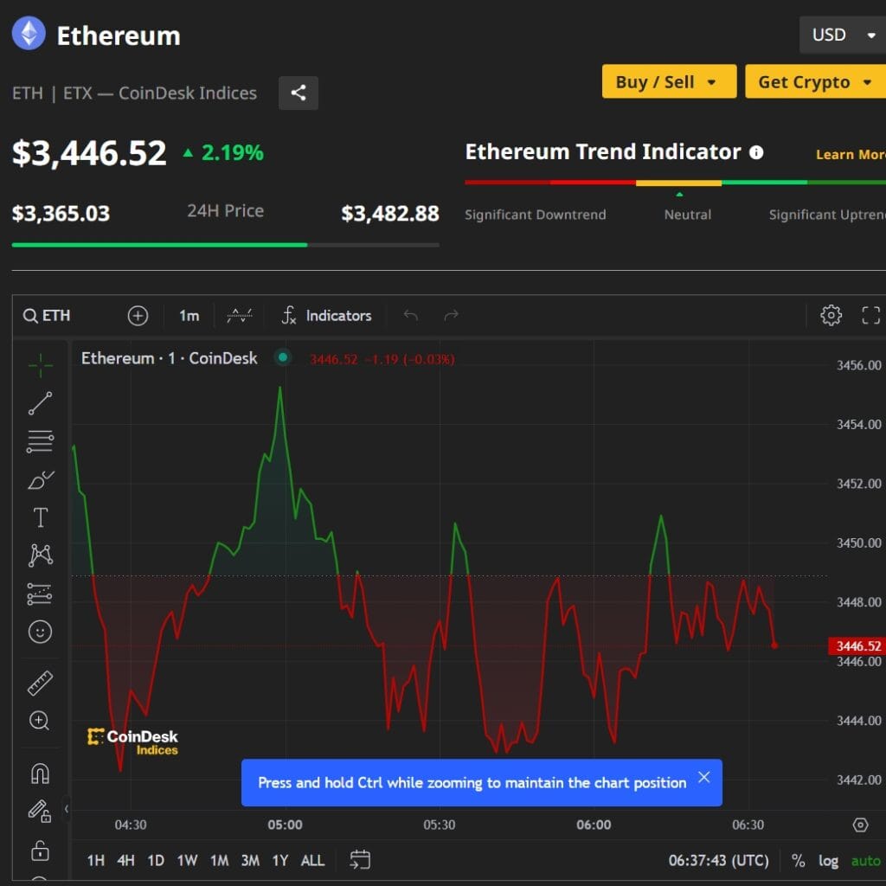Toggle lock all drawing tools

(x=40, y=851)
